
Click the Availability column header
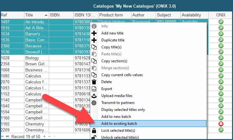(194, 15)
